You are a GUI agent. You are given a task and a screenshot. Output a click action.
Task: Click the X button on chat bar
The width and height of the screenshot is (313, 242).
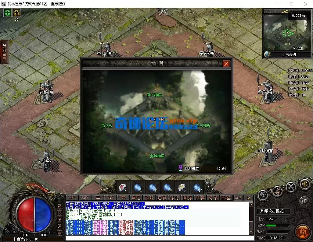coord(249,198)
